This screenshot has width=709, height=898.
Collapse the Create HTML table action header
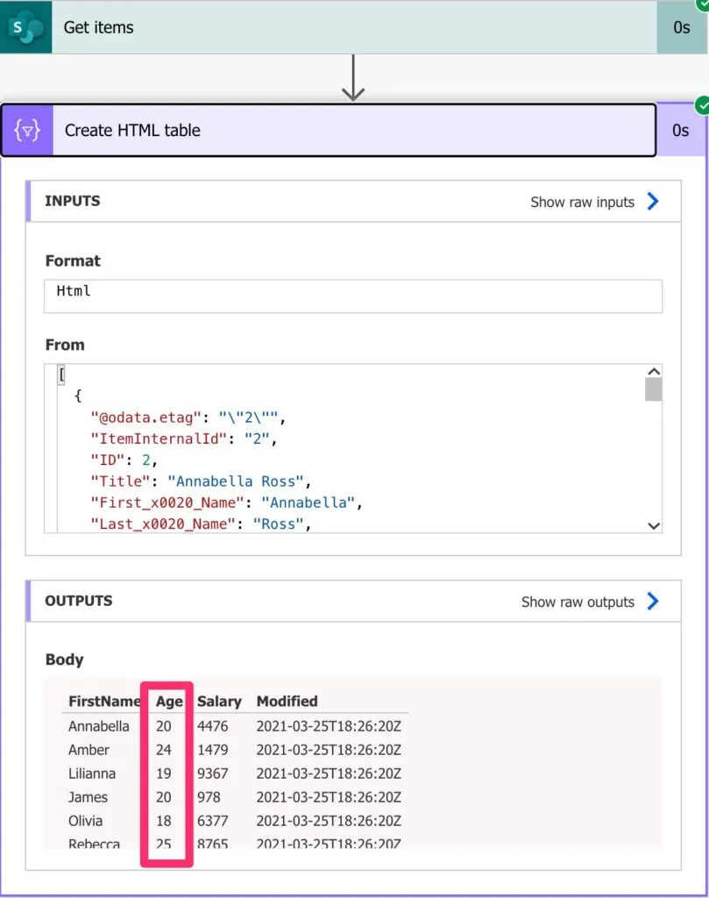[x=351, y=131]
